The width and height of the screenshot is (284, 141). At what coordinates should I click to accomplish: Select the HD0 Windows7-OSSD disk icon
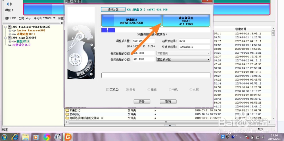pyautogui.click(x=10, y=27)
